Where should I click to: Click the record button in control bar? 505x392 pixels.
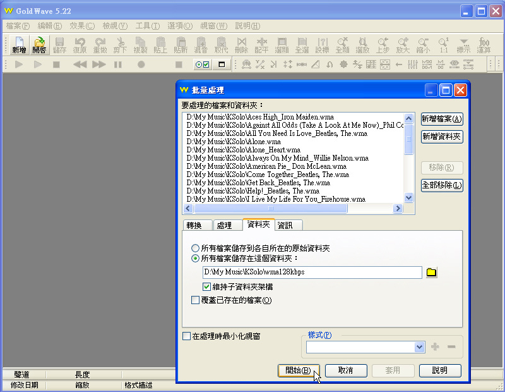pyautogui.click(x=141, y=64)
